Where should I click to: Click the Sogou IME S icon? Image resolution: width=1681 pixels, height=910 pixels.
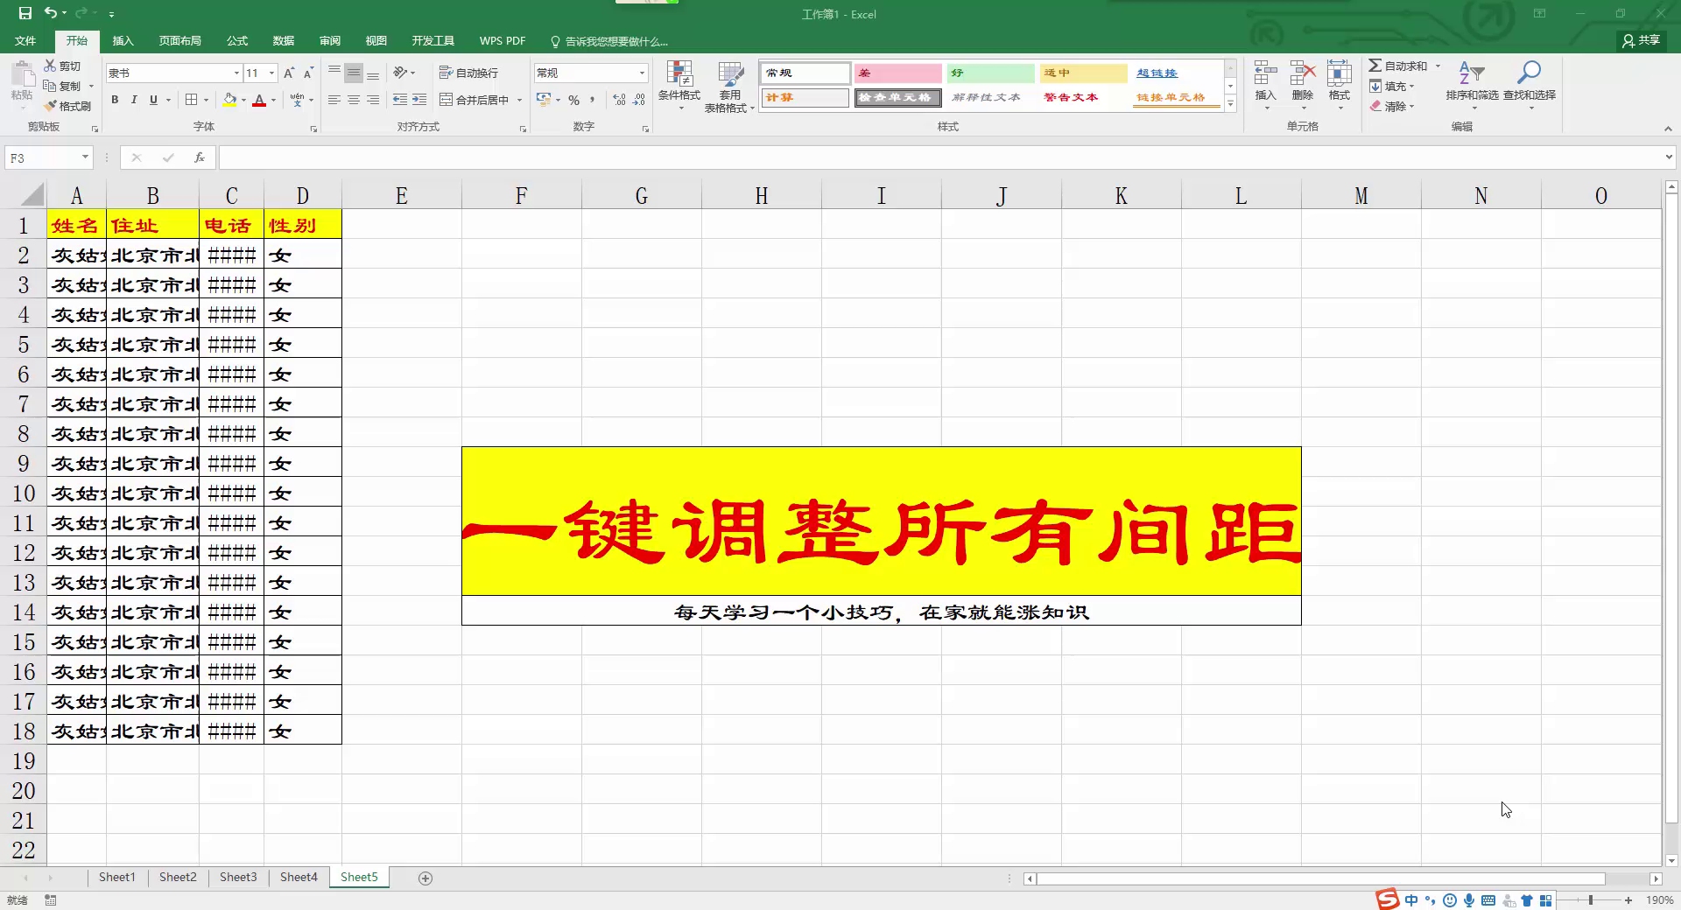(x=1387, y=899)
